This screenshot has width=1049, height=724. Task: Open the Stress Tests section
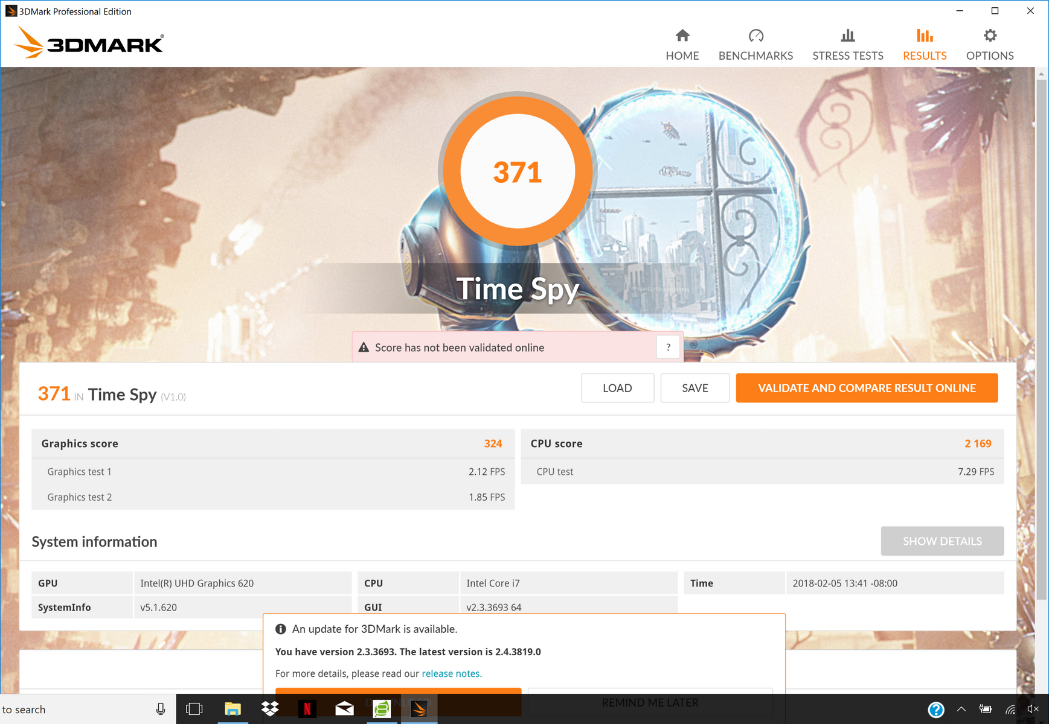[x=847, y=45]
